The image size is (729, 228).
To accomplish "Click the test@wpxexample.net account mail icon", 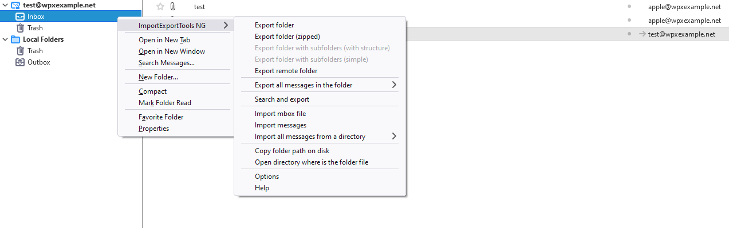I will 15,5.
